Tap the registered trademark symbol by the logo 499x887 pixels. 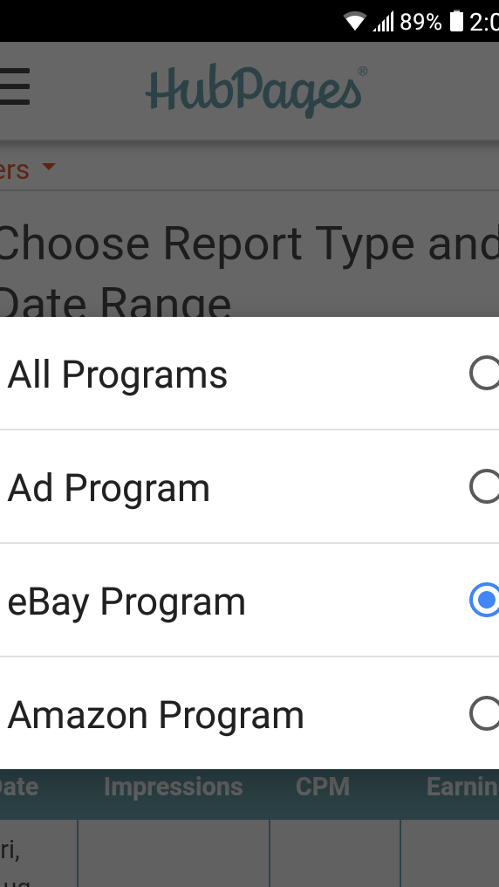(x=362, y=71)
